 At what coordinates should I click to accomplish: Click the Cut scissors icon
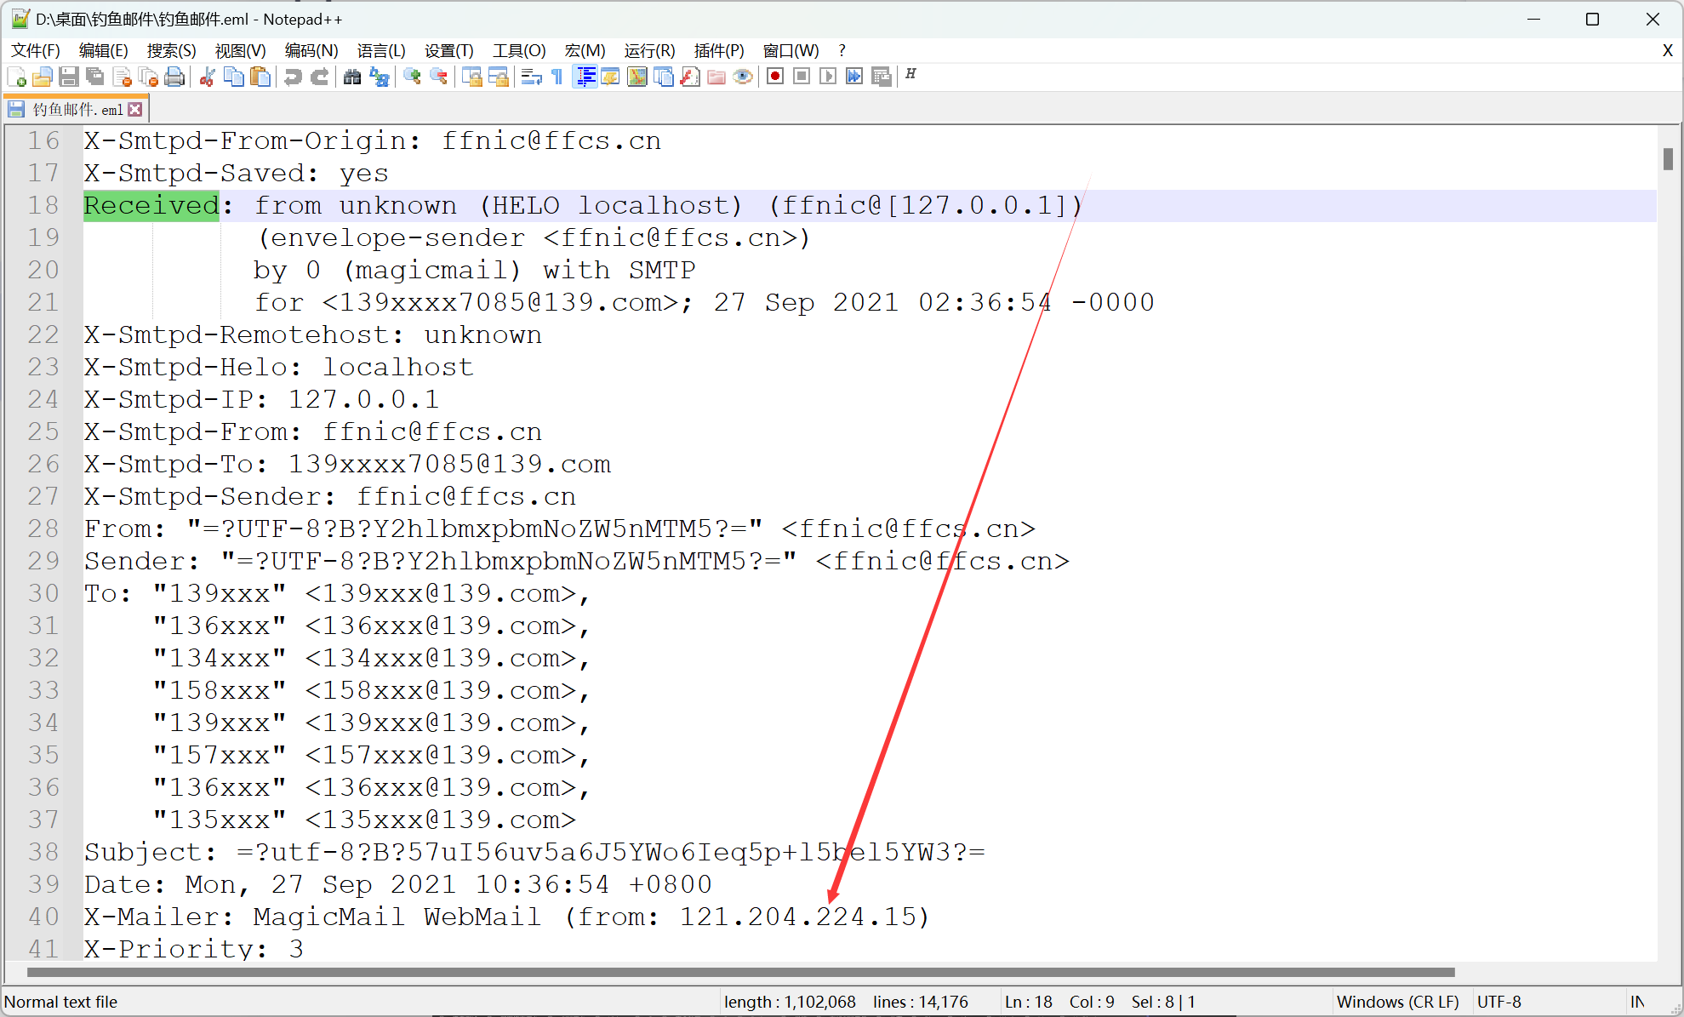(207, 77)
